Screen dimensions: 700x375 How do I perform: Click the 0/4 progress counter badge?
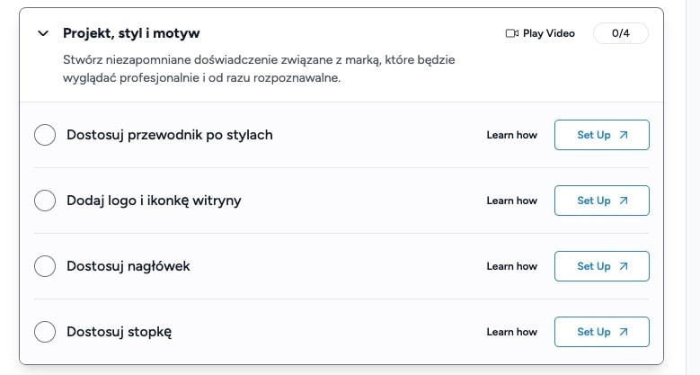coord(620,33)
